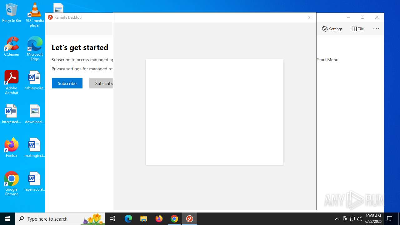Show hidden system tray icons
The height and width of the screenshot is (225, 400).
[337, 219]
